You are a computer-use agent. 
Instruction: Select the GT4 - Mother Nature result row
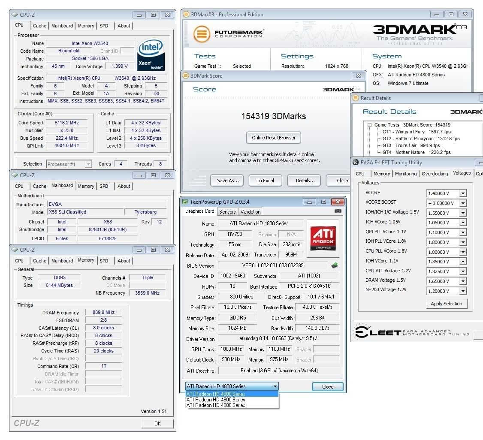point(417,152)
